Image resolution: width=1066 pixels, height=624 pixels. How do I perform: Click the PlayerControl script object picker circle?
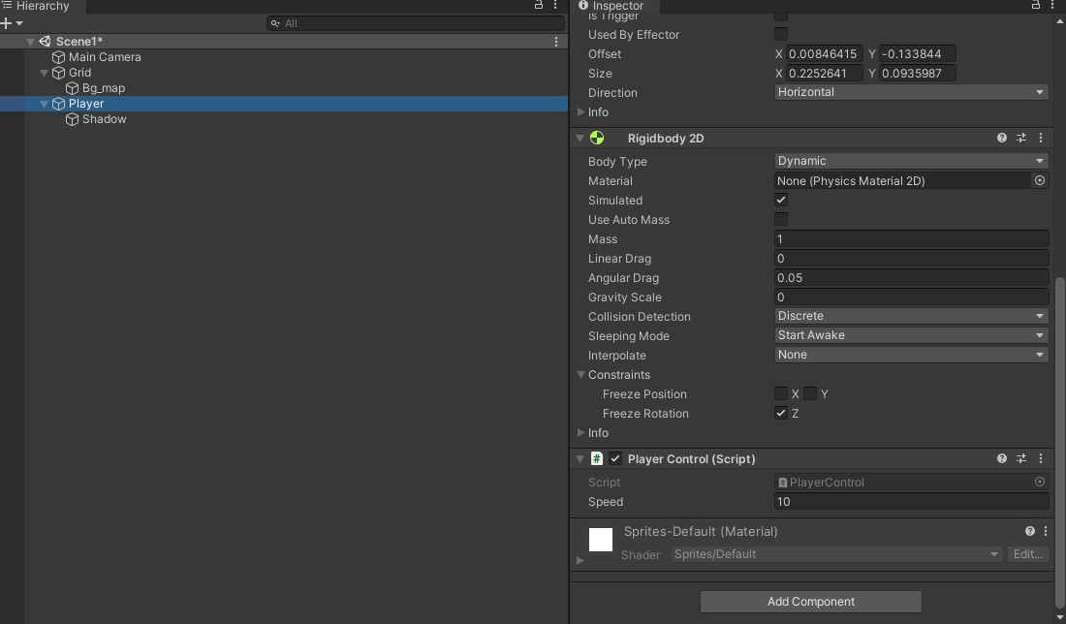(1040, 482)
